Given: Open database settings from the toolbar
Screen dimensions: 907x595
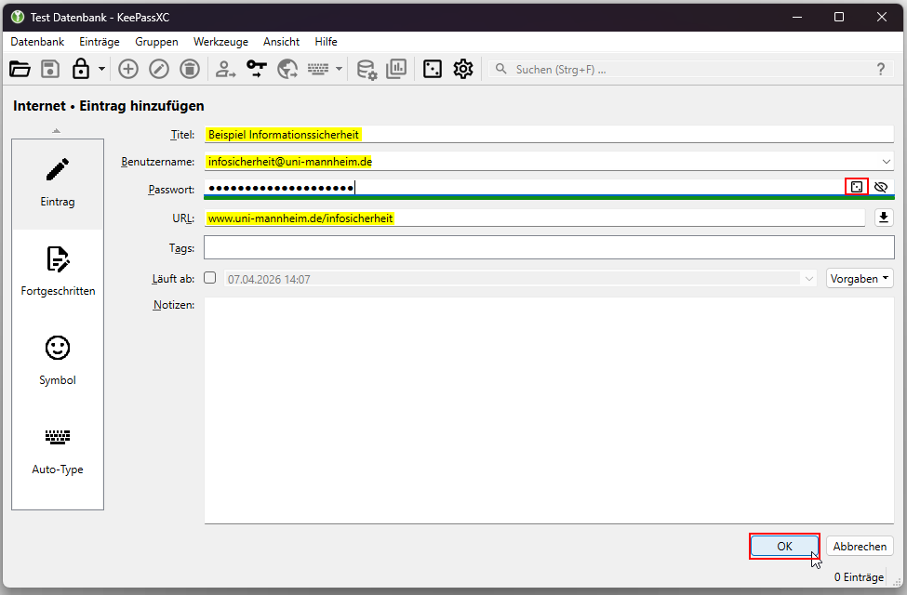Looking at the screenshot, I should (x=367, y=70).
